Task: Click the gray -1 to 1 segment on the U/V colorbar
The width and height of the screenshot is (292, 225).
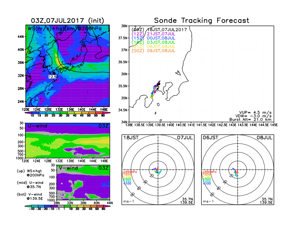Action: [x=60, y=206]
